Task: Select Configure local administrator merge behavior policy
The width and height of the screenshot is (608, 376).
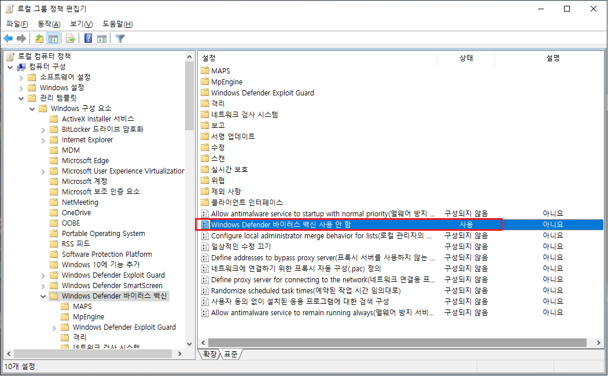Action: pos(322,235)
